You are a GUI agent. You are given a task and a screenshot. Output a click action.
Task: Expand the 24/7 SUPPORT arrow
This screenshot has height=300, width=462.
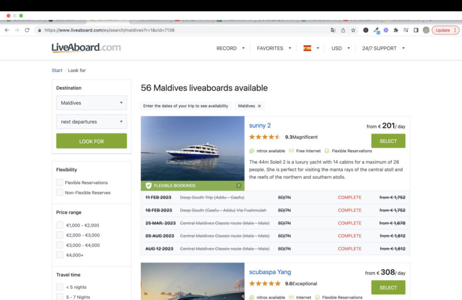tap(403, 48)
